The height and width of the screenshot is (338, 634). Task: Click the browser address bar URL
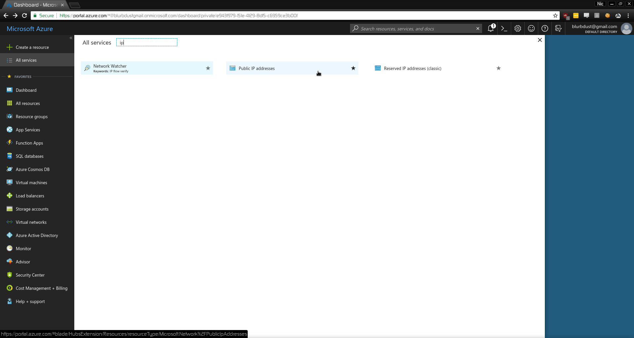tap(179, 16)
